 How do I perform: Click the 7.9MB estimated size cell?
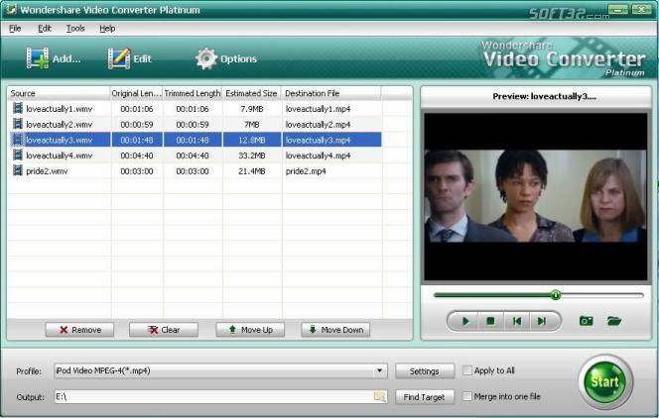coord(251,109)
